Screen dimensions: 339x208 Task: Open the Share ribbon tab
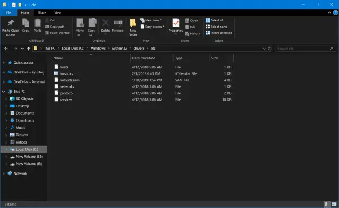click(42, 13)
